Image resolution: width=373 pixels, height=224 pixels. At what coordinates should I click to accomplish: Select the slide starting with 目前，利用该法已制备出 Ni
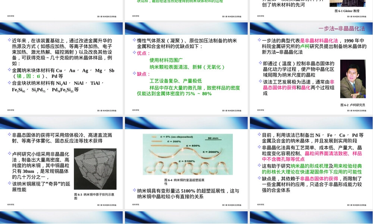coord(311,163)
